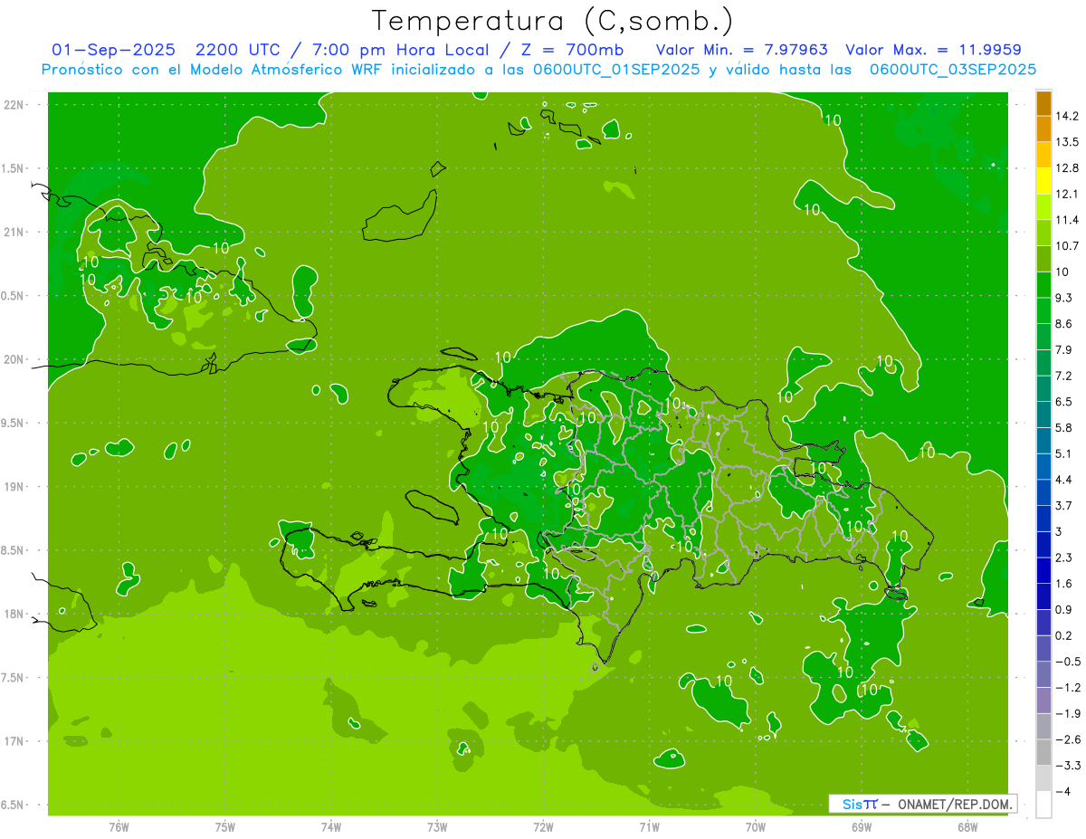The width and height of the screenshot is (1086, 839).
Task: Click the '68W' longitude label
Action: (x=967, y=826)
